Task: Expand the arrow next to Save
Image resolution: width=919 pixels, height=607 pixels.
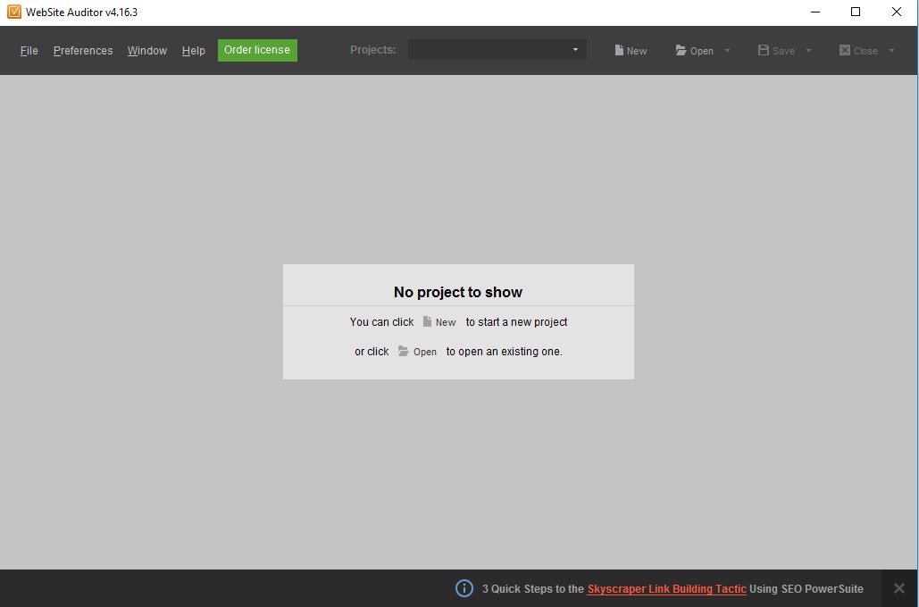Action: 809,50
